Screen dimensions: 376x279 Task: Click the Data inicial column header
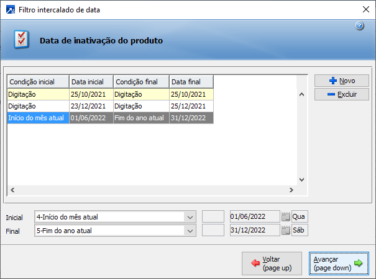[91, 82]
